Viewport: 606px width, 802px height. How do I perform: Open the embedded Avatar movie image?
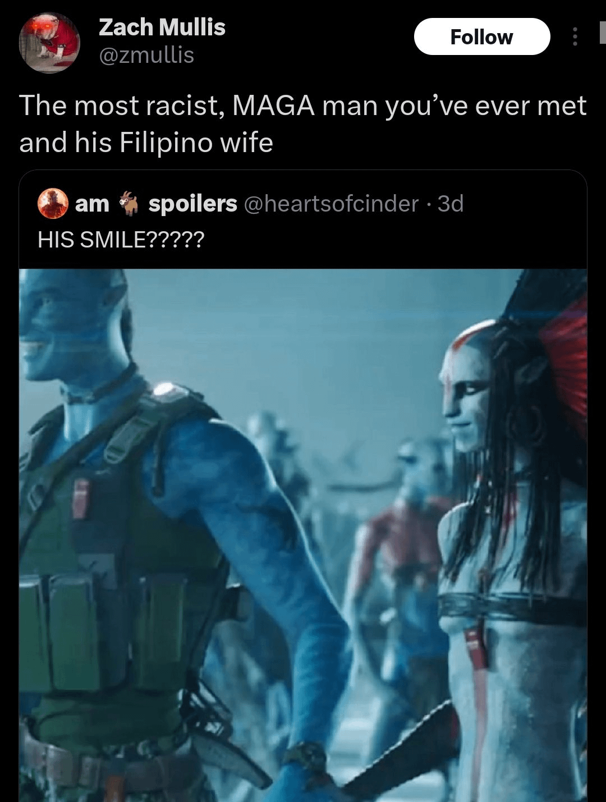coord(303,535)
